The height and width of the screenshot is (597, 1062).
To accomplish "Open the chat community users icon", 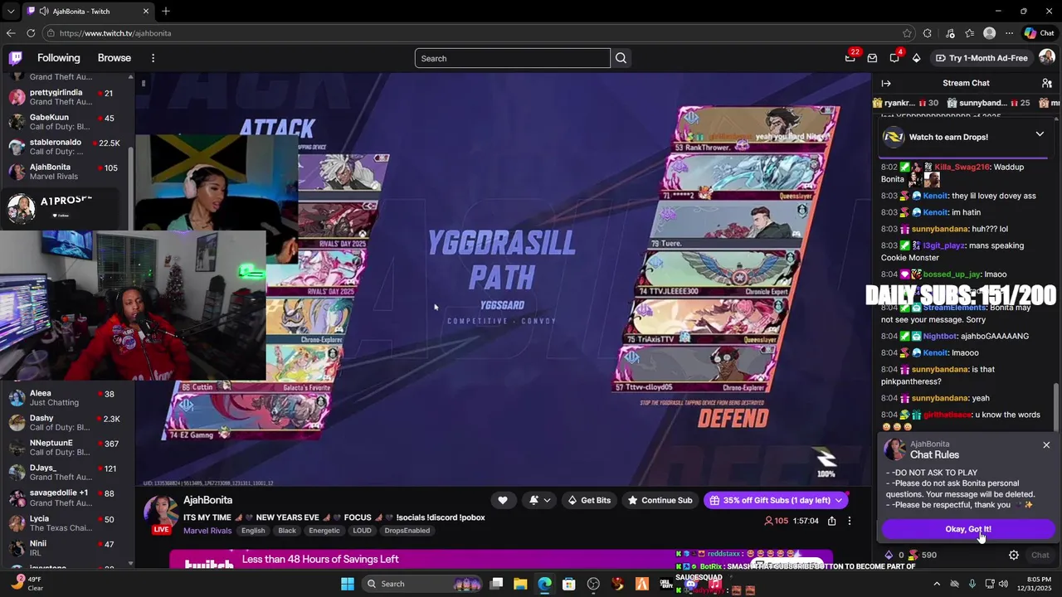I will [1046, 83].
